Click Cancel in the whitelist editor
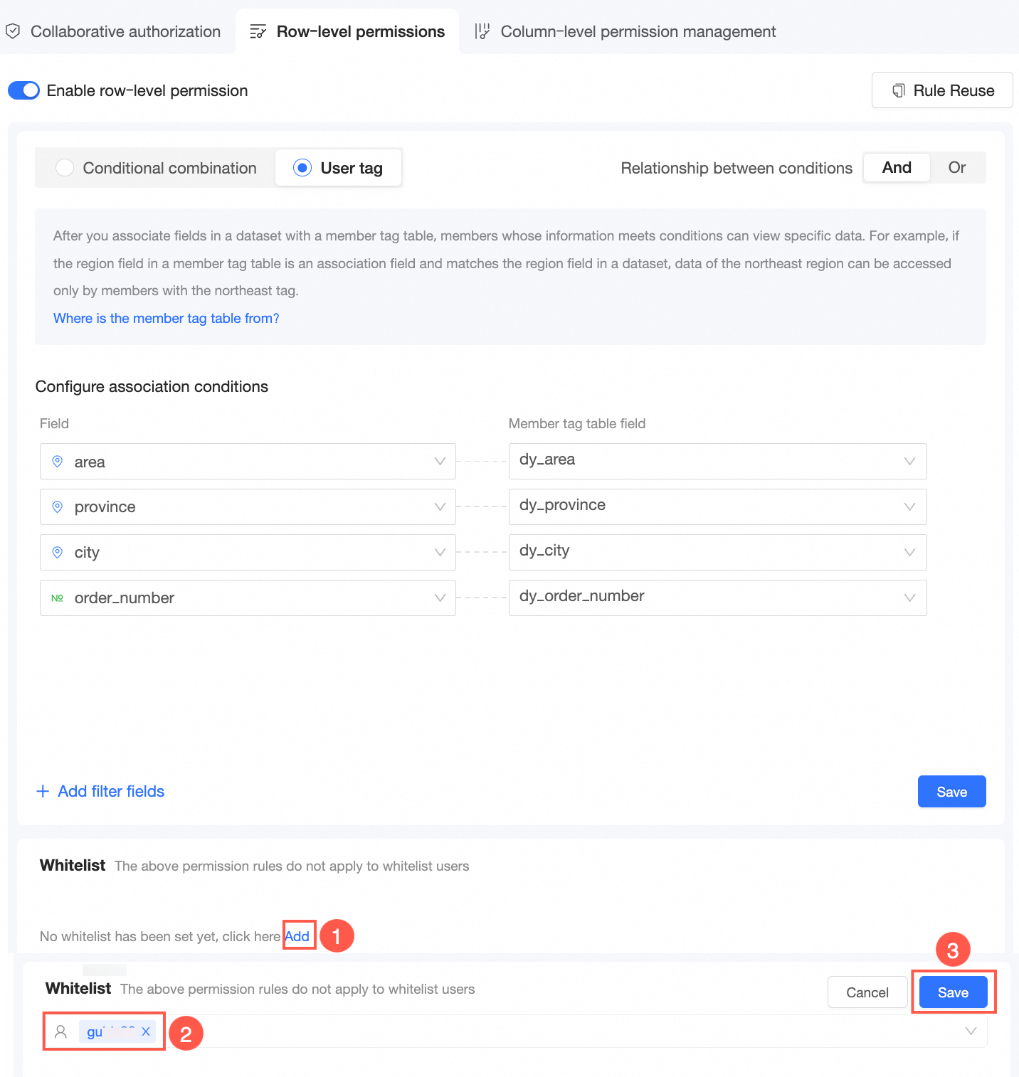1019x1077 pixels. (867, 992)
